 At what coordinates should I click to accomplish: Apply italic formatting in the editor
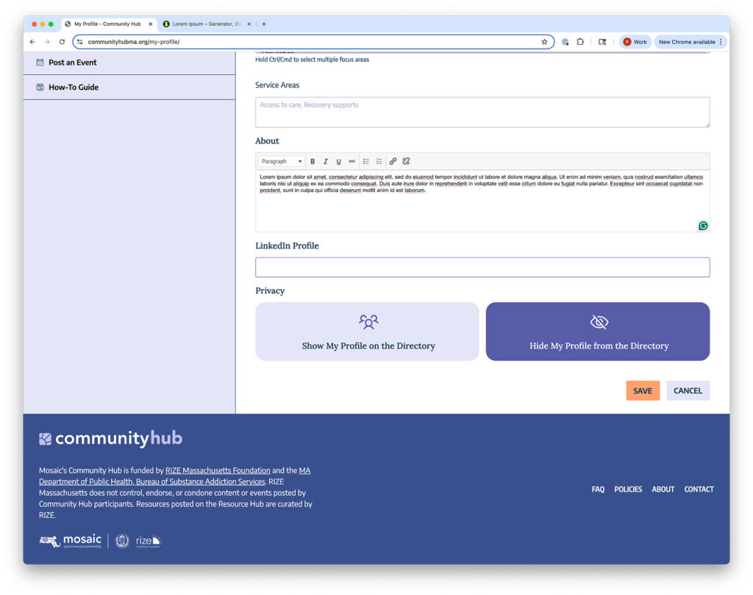(x=326, y=161)
